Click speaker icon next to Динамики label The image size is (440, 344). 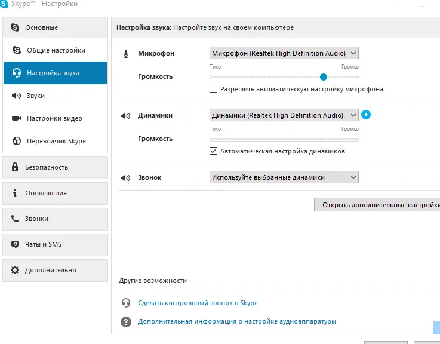point(125,116)
